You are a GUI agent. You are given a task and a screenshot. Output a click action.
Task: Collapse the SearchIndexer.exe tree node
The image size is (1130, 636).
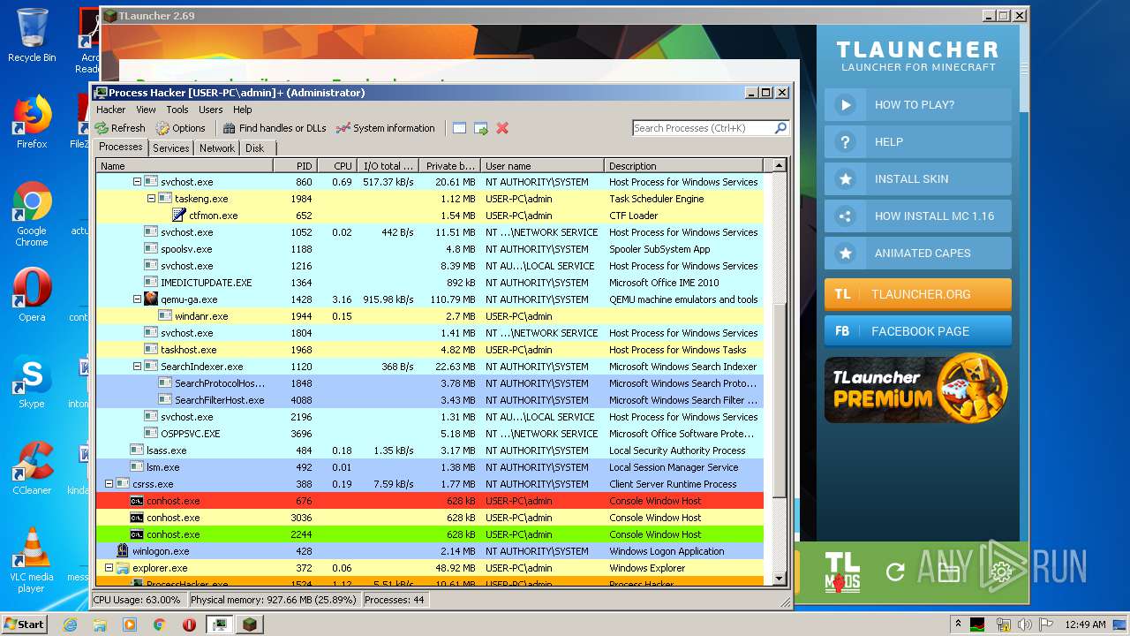137,367
